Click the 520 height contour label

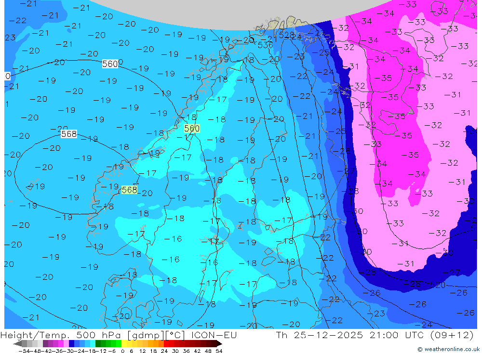pyautogui.click(x=438, y=285)
